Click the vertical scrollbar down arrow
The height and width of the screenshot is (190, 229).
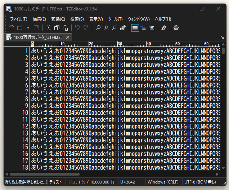223,168
